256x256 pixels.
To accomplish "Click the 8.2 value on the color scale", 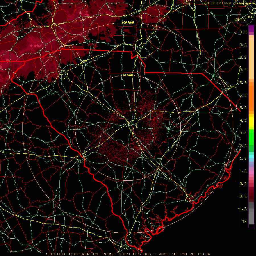I will [x=243, y=57].
